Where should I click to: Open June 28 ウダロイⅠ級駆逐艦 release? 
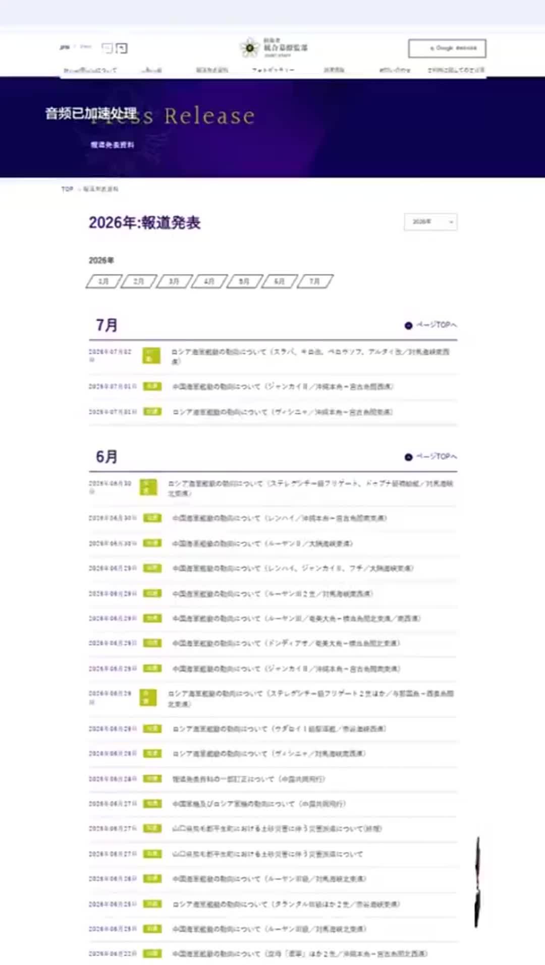pos(279,729)
